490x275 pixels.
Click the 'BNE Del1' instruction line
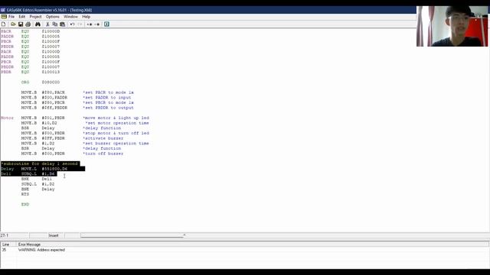click(37, 179)
